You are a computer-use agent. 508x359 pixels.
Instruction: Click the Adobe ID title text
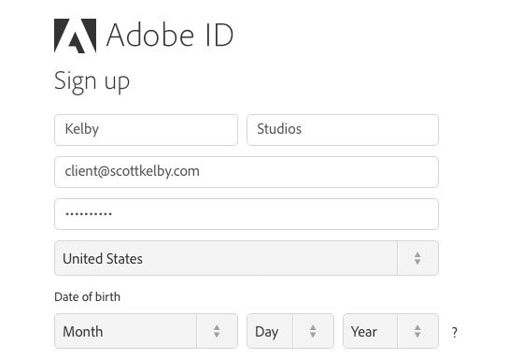click(x=170, y=35)
